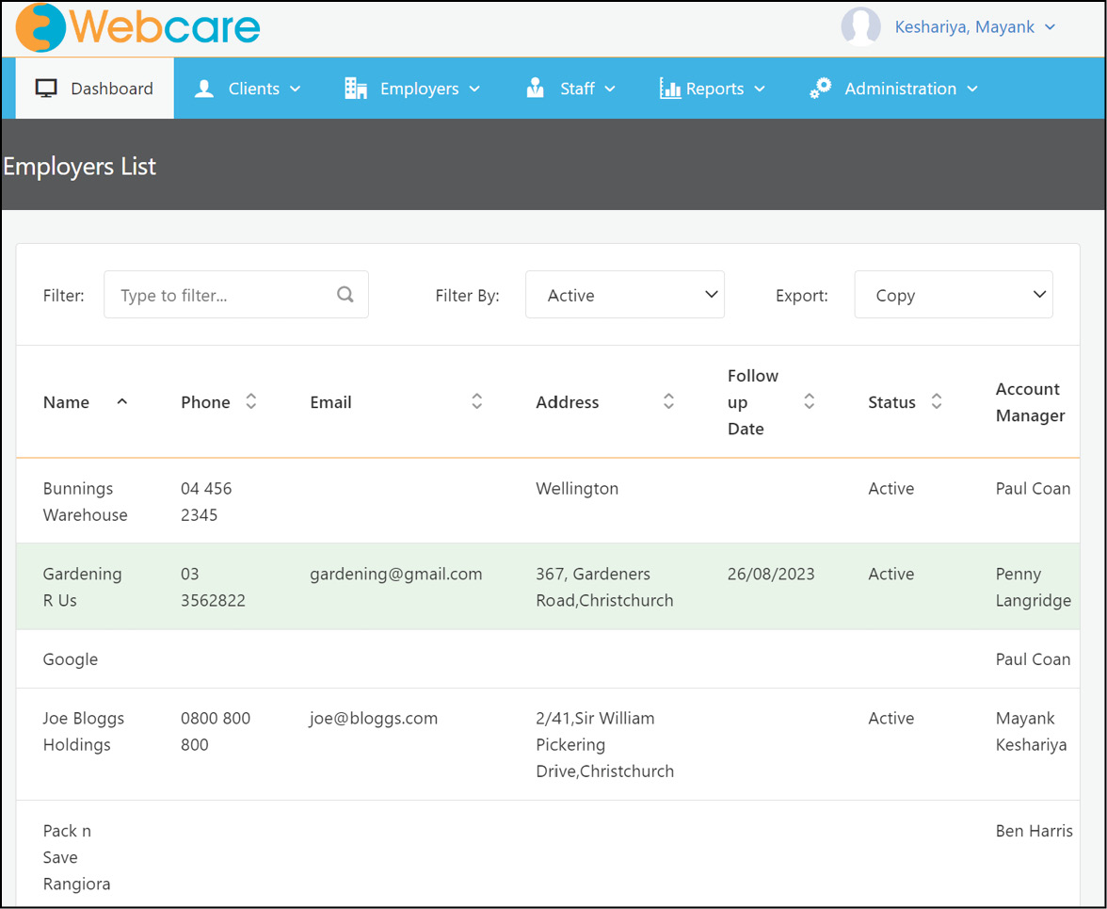Click Active status for Bunnings Warehouse
This screenshot has height=909, width=1107.
tap(890, 488)
